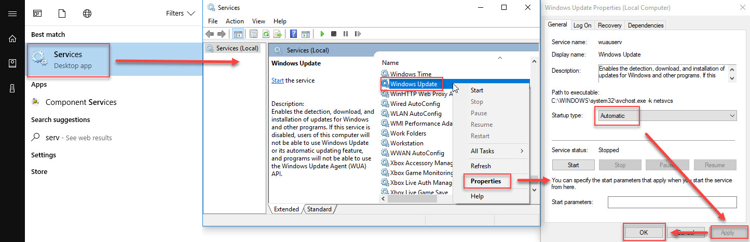Open the Properties toolbar icon in Services

[253, 34]
